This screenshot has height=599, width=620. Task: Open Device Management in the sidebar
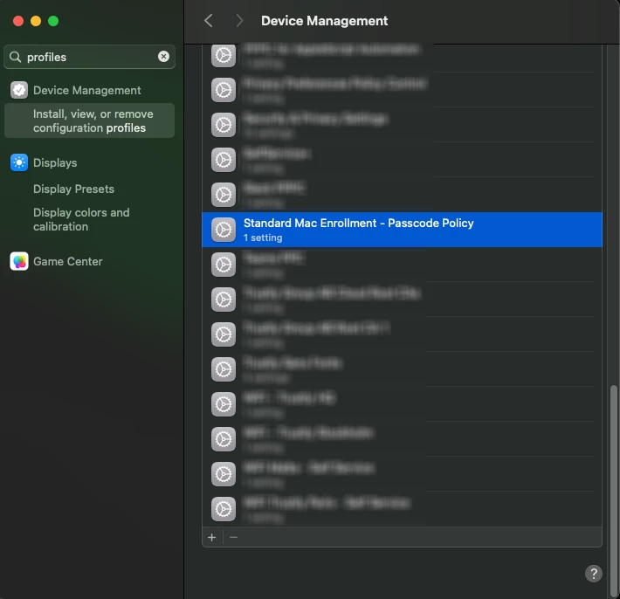86,90
